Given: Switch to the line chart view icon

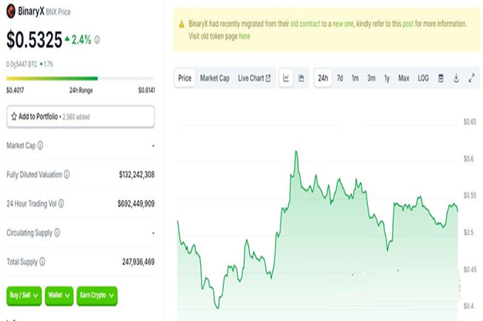Looking at the screenshot, I should click(286, 78).
